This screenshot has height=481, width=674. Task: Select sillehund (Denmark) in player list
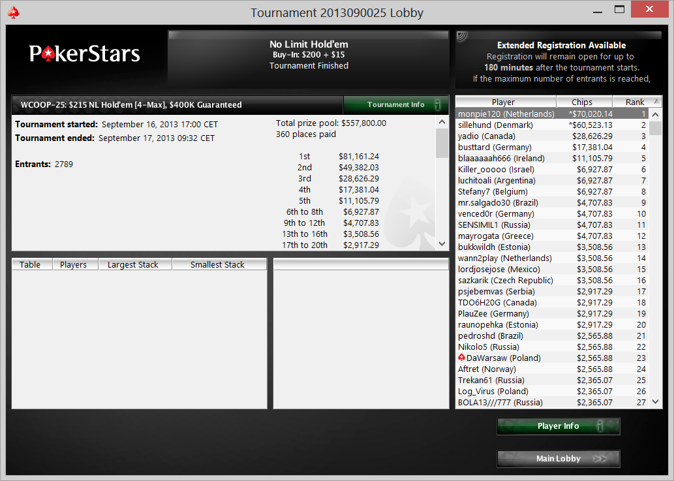point(553,125)
